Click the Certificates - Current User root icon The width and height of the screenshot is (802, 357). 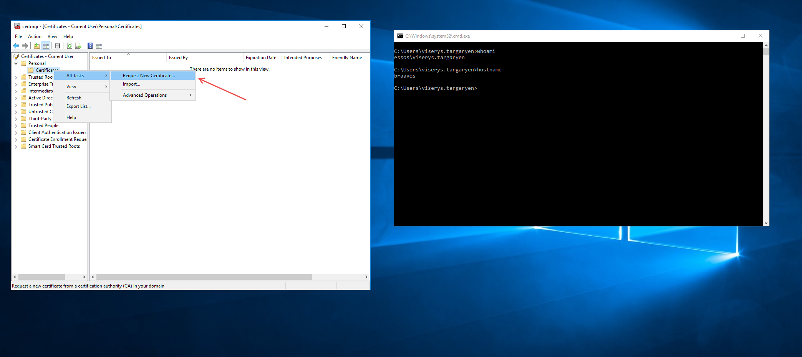click(x=16, y=56)
